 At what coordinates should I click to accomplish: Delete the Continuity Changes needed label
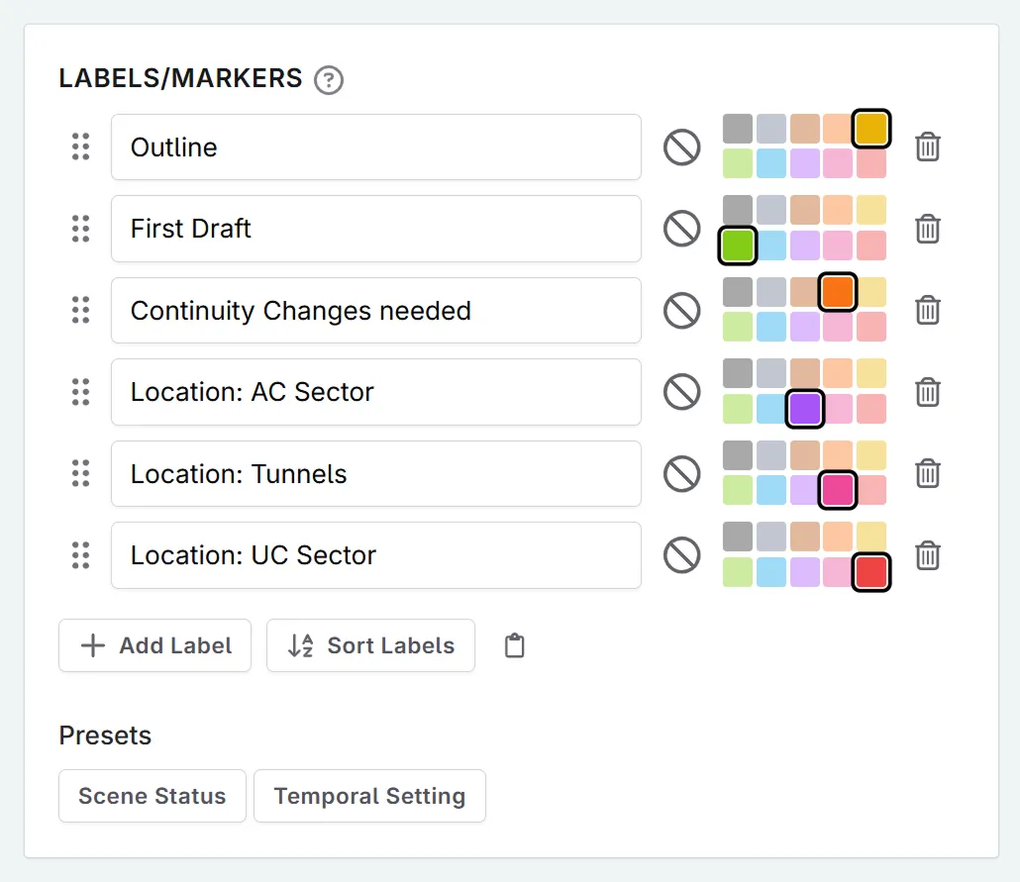pos(927,310)
